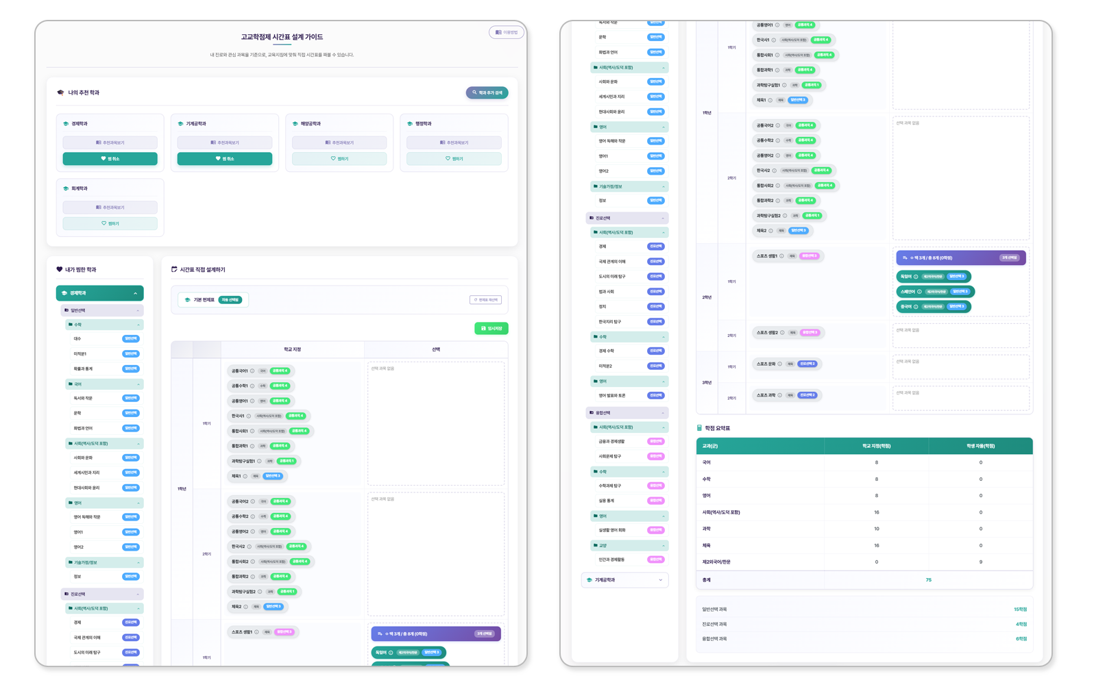Click the info icon beside 스페인어
Viewport: 1094px width, 689px height.
(x=918, y=292)
